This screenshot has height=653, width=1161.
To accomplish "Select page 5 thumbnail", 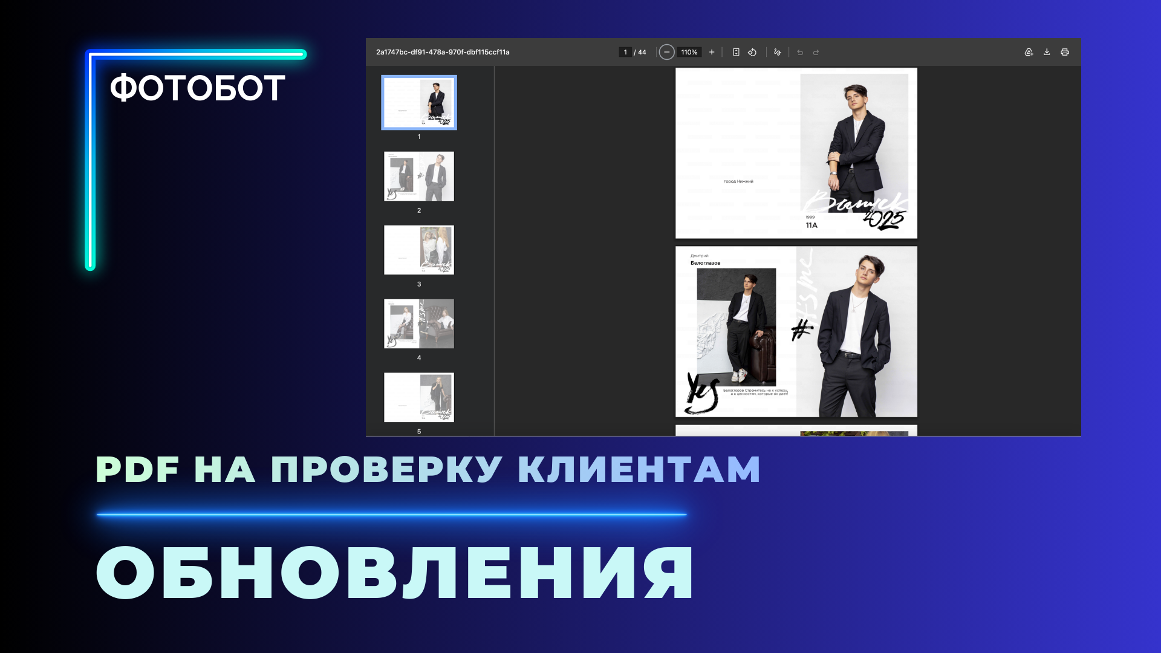I will [x=419, y=397].
